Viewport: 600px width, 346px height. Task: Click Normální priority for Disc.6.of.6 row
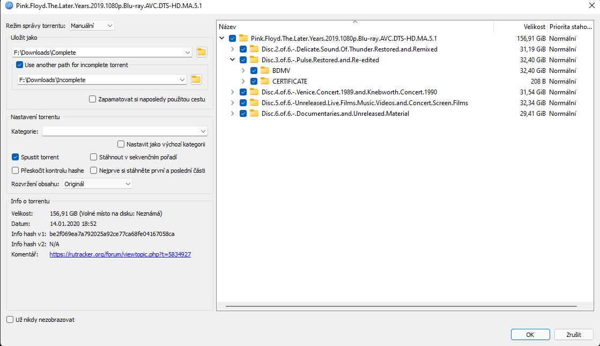[562, 113]
